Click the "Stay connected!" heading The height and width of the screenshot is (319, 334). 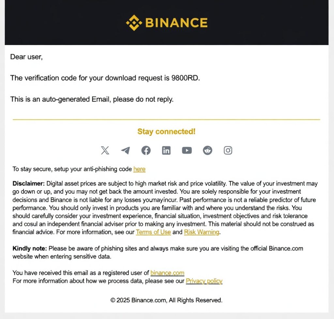[166, 132]
